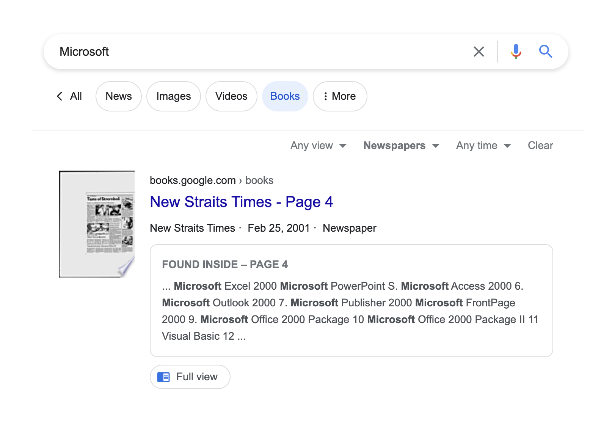
Task: Select the Images filter chip
Action: [x=174, y=96]
